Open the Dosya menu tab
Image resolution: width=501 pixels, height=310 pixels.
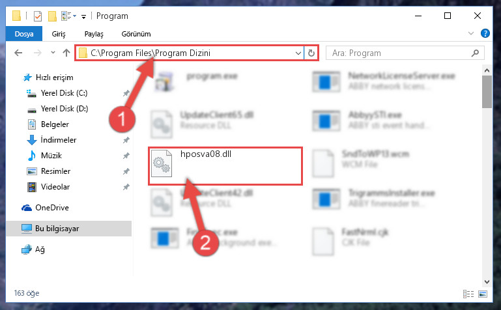point(24,34)
